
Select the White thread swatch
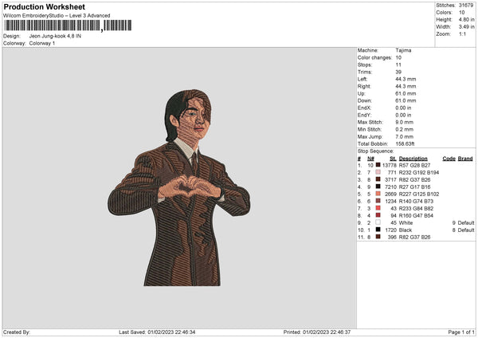[x=378, y=222]
